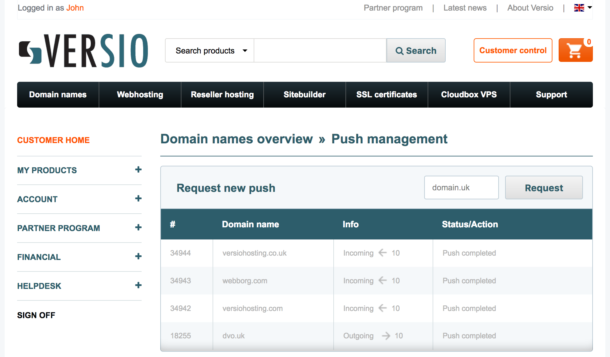
Task: Click Incoming info for webborg.com
Action: click(x=371, y=281)
